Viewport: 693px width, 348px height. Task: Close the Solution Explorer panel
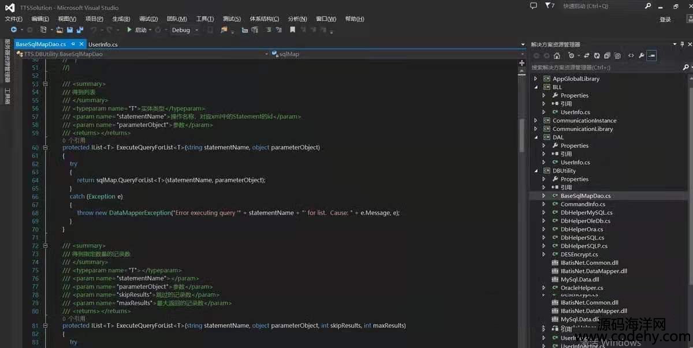click(690, 44)
